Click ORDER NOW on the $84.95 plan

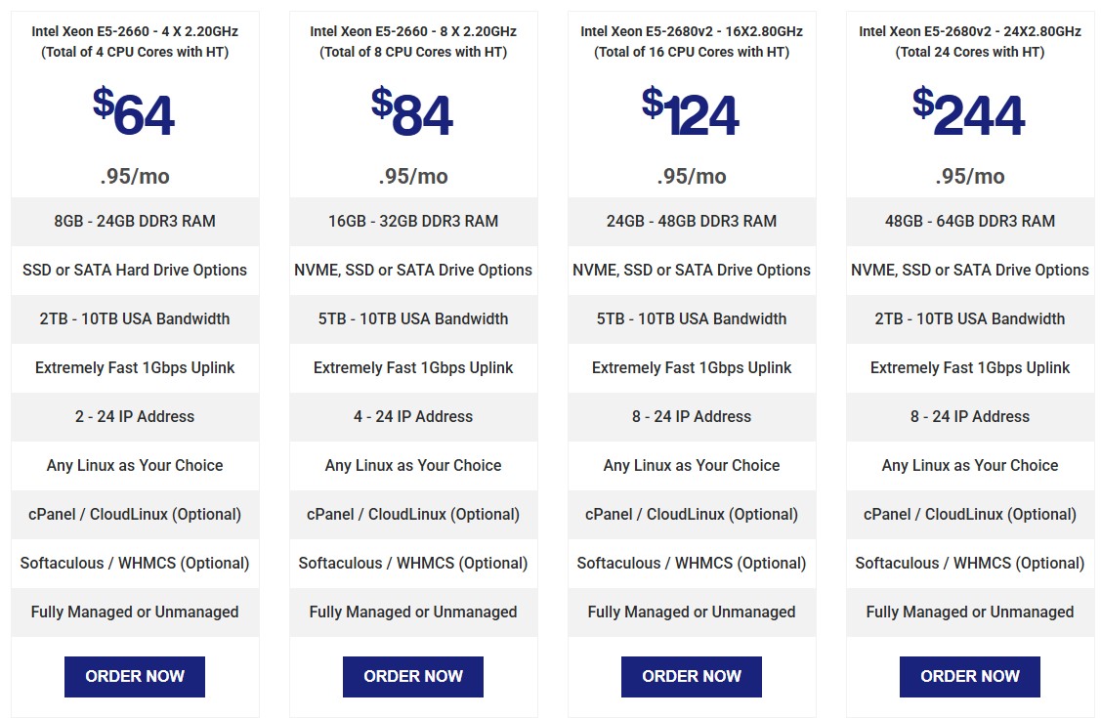click(412, 676)
